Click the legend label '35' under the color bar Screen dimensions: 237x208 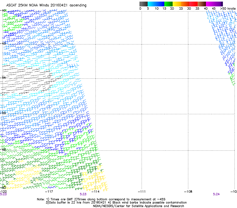click(197, 9)
